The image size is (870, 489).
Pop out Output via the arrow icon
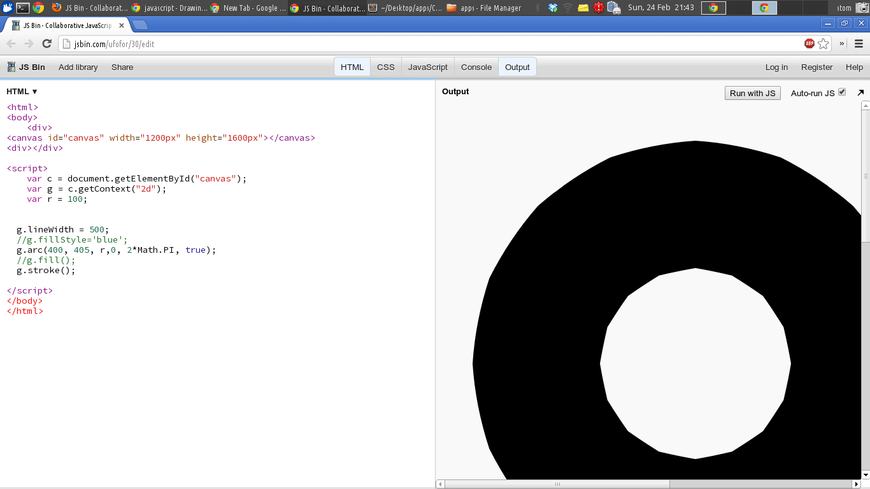[x=861, y=92]
